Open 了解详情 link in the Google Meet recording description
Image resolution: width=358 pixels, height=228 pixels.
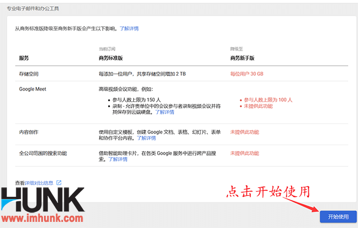(165, 112)
